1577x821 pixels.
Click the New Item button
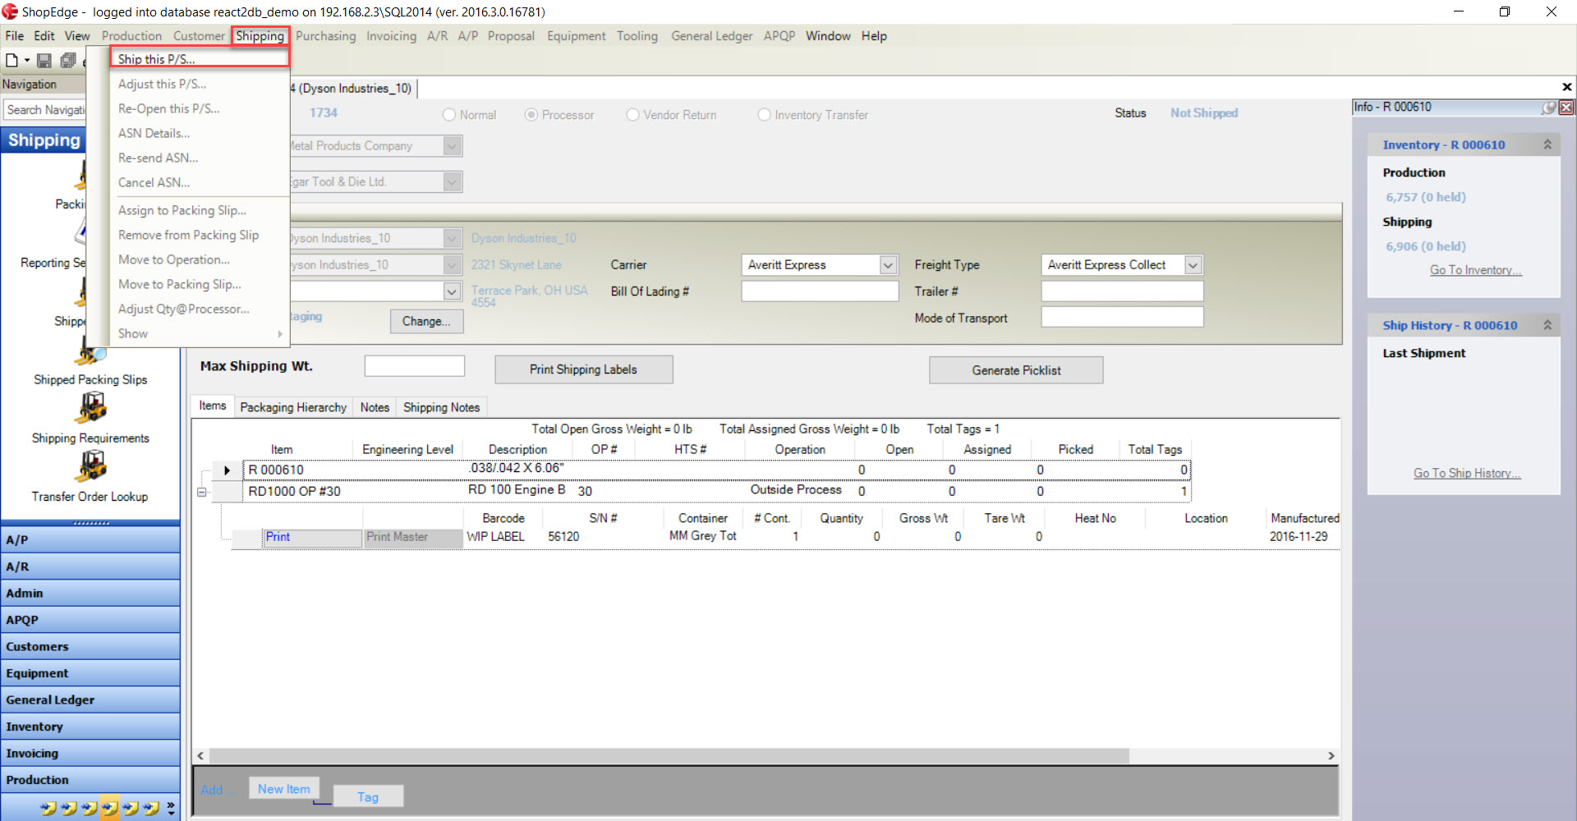[x=284, y=789]
